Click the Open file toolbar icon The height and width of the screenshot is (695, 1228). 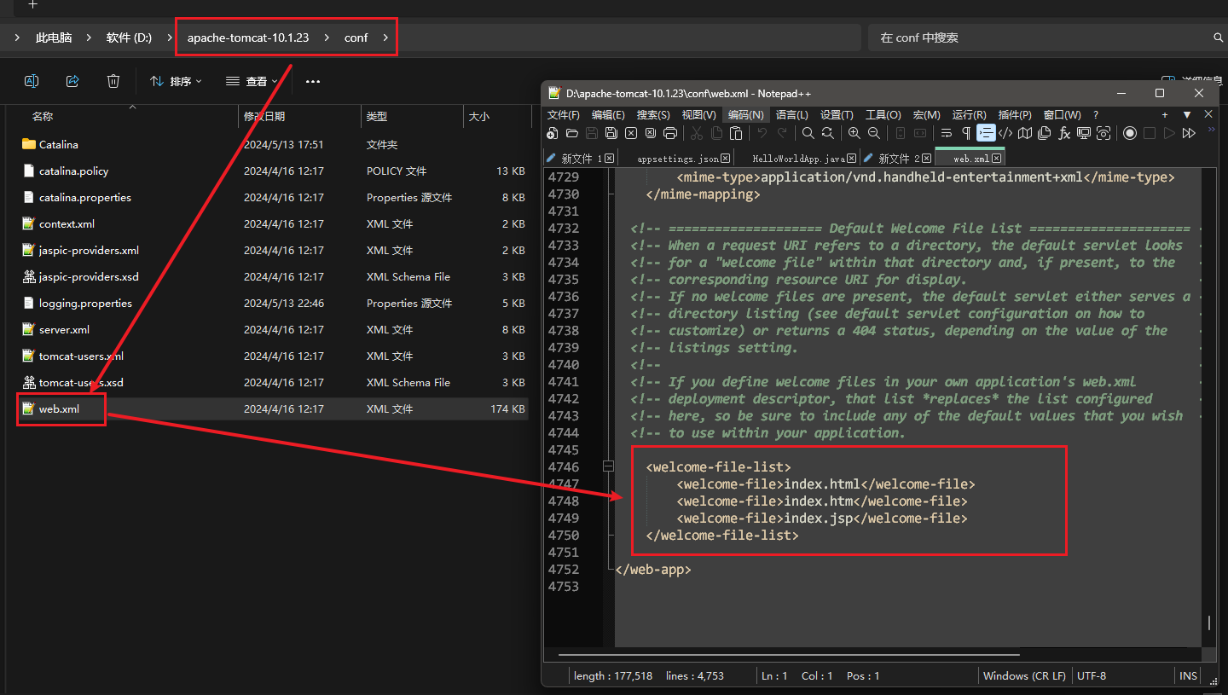(x=572, y=133)
